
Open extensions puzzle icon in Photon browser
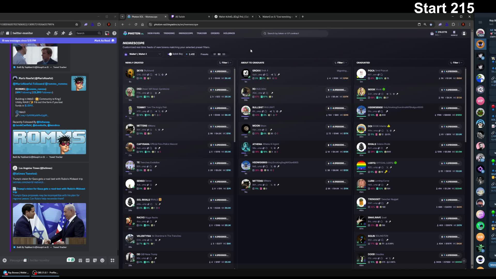click(453, 24)
